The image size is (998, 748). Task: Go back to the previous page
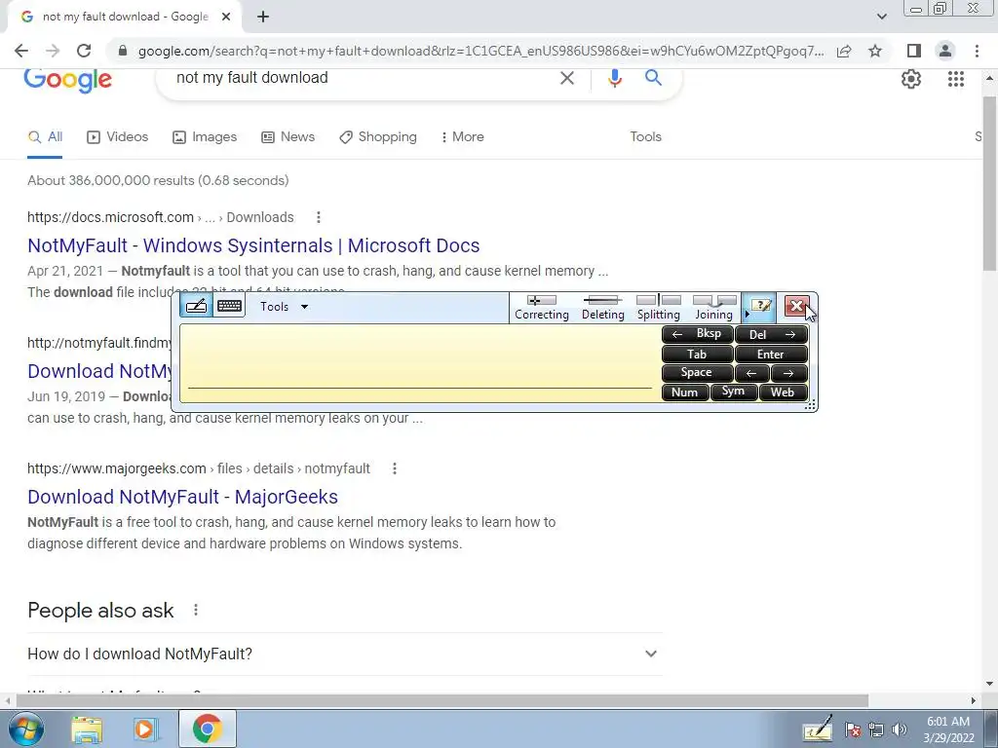(21, 51)
